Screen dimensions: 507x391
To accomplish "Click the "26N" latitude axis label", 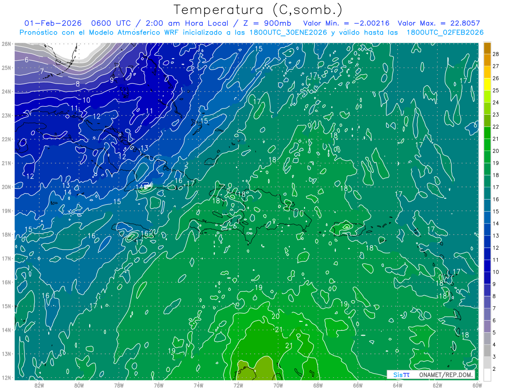I will [x=6, y=44].
